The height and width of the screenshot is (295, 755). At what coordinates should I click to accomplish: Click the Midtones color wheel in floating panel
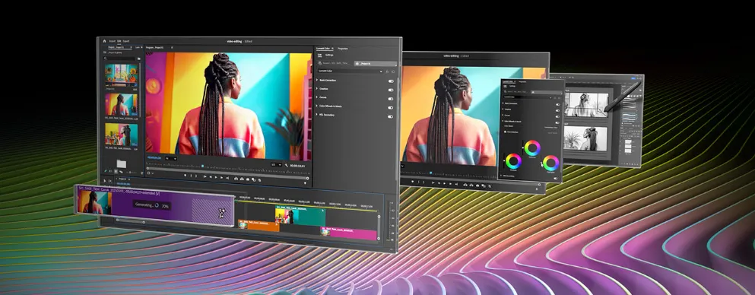click(x=532, y=147)
